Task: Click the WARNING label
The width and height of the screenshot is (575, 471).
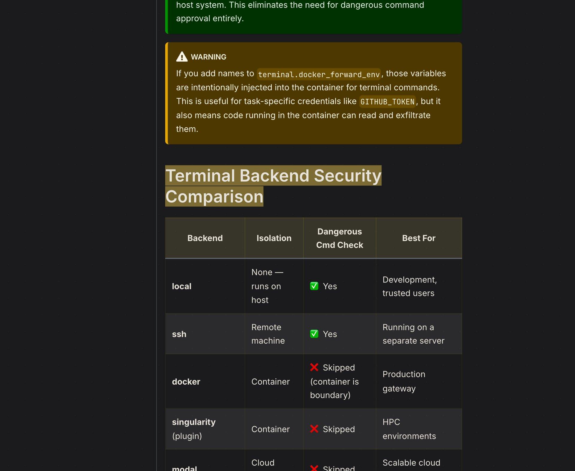Action: pos(208,57)
